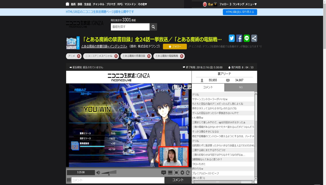Open マストドン in top navigation
This screenshot has width=326, height=185.
(x=130, y=4)
